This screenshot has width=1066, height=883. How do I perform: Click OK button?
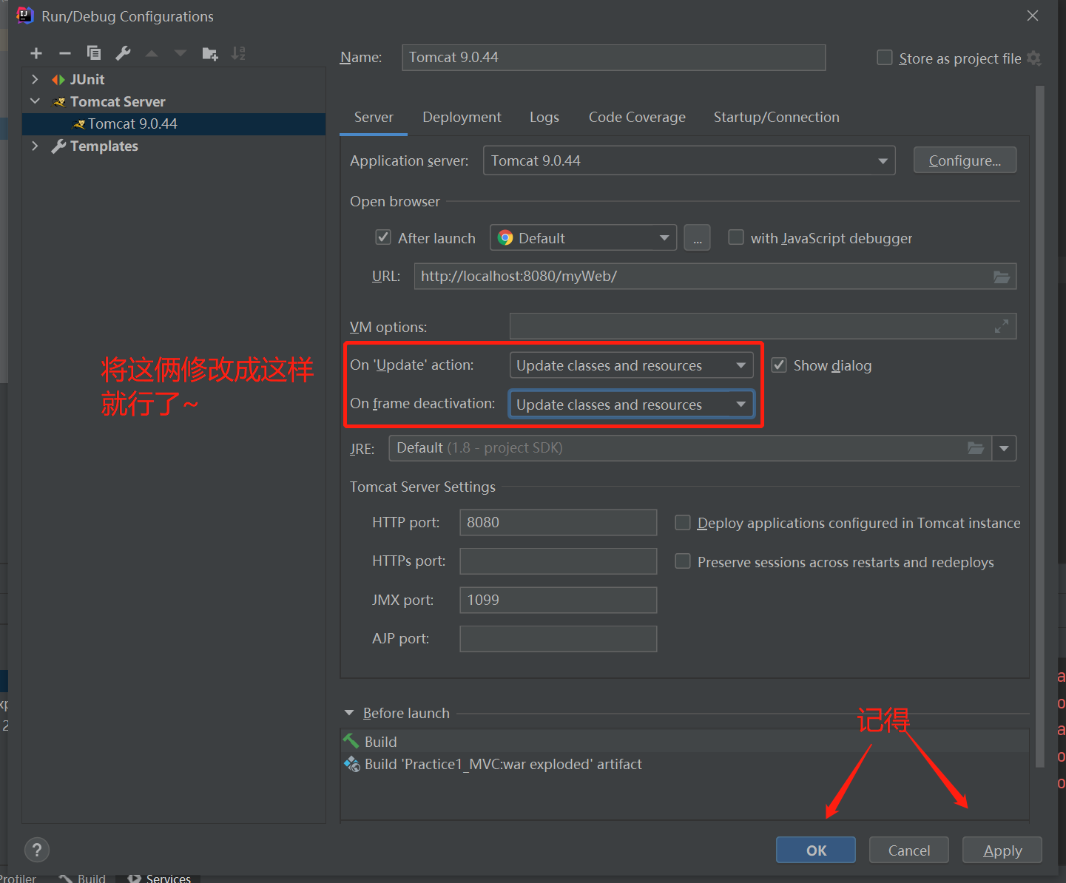[816, 850]
